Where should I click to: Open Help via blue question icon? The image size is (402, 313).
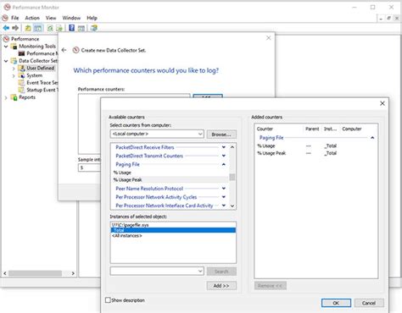(72, 28)
